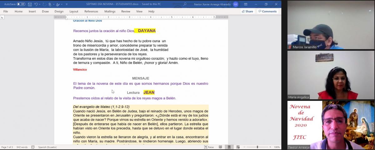Viewport: 375px width, 150px height.
Task: Click the Search magnifier in title bar
Action: 185,4
